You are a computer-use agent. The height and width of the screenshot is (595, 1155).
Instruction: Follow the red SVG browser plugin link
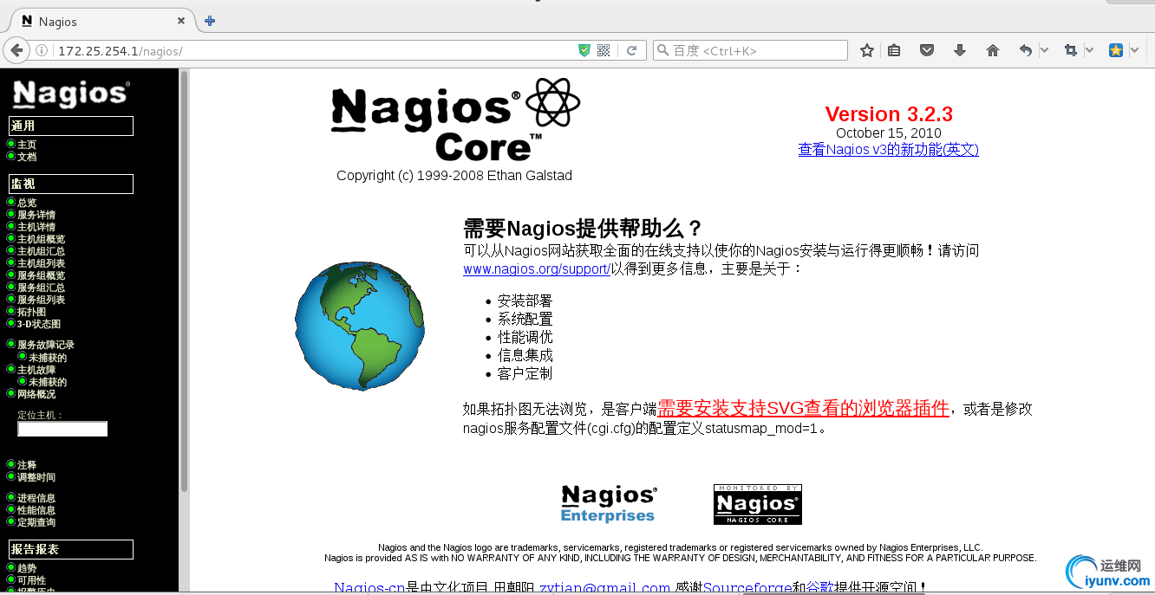point(804,408)
